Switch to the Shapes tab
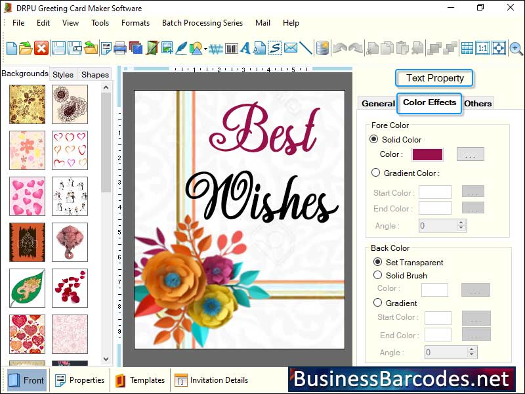Image resolution: width=525 pixels, height=394 pixels. [x=94, y=74]
